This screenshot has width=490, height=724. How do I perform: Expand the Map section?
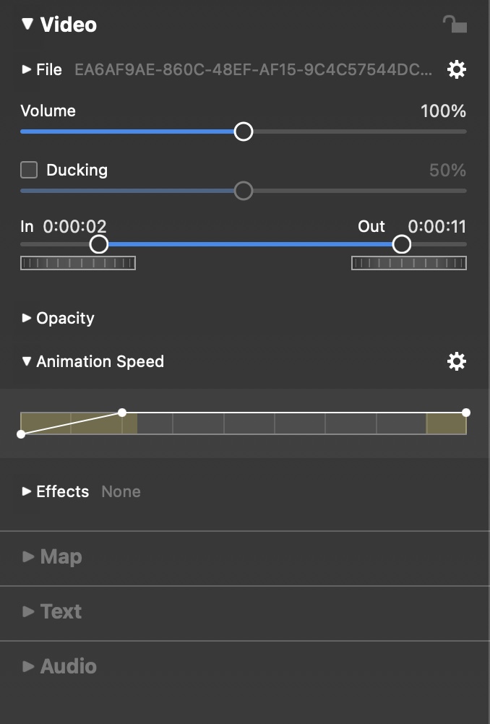(x=28, y=556)
